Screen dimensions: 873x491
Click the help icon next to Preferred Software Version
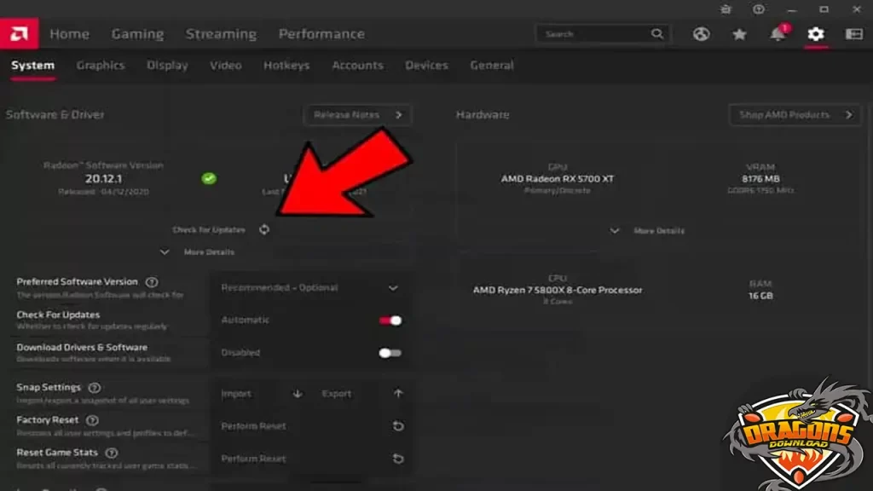[x=152, y=282]
